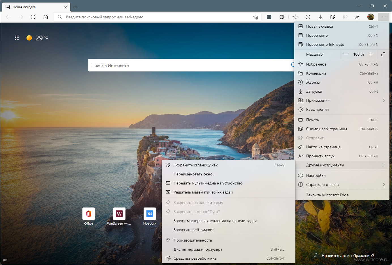392x265 pixels.
Task: Choose Сохранить страницу как
Action: pos(229,165)
